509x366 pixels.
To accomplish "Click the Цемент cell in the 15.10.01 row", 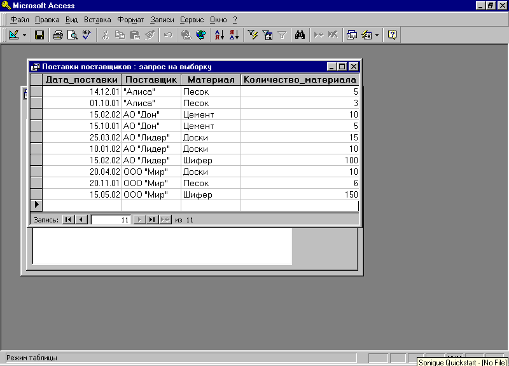I will pos(211,126).
